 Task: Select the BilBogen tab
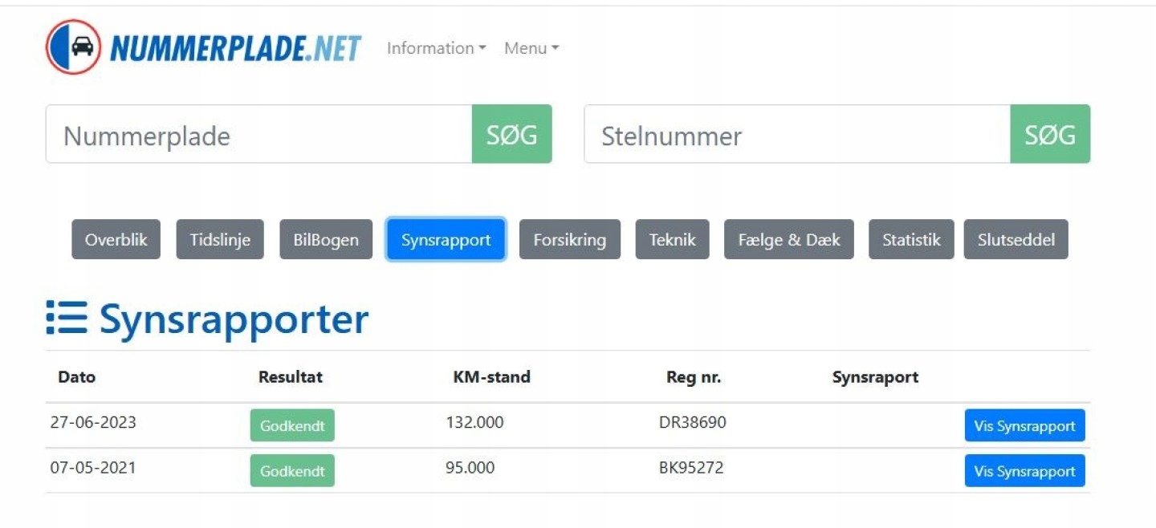click(326, 239)
